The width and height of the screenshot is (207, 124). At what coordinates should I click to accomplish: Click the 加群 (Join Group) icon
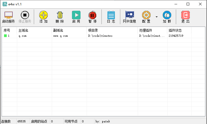pos(167,15)
